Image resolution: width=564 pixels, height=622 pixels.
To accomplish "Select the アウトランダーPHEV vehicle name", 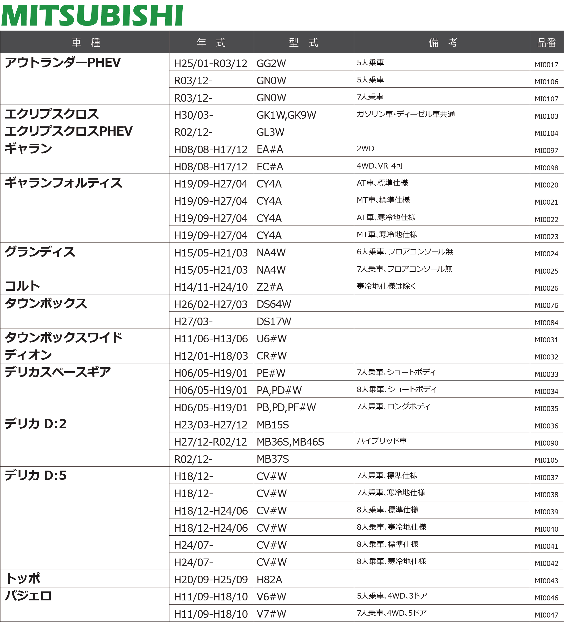I will point(63,63).
